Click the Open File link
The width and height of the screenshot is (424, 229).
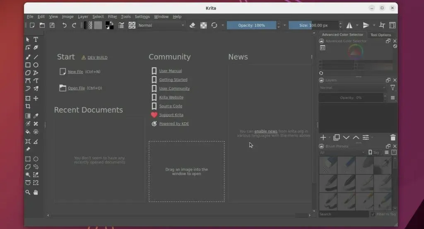click(76, 88)
